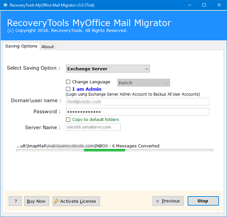Select the Server Name input field
The image size is (227, 217).
tap(93, 127)
